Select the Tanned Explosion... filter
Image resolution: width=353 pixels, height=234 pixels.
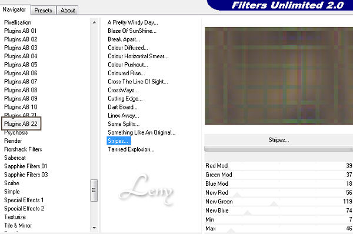coord(131,149)
